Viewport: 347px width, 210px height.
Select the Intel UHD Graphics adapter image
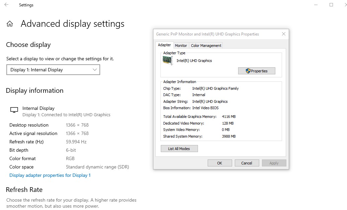[x=167, y=61]
